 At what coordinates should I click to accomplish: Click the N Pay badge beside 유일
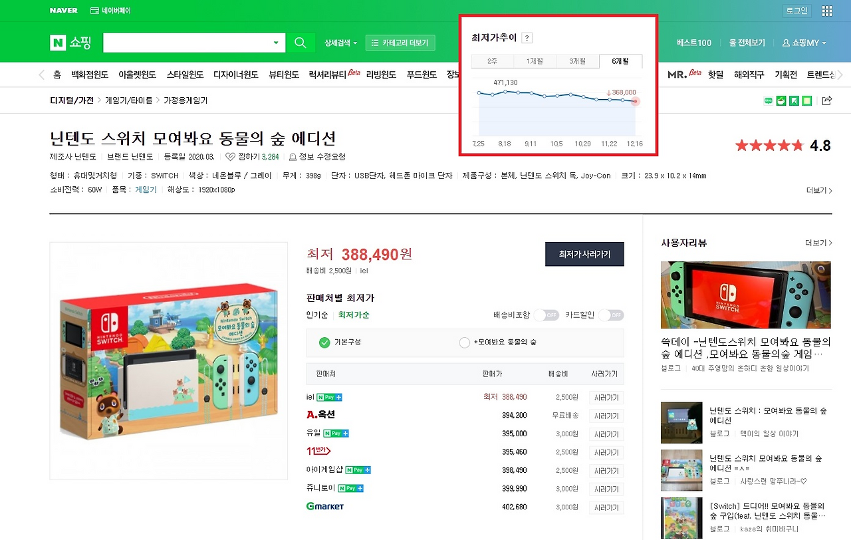pyautogui.click(x=336, y=434)
